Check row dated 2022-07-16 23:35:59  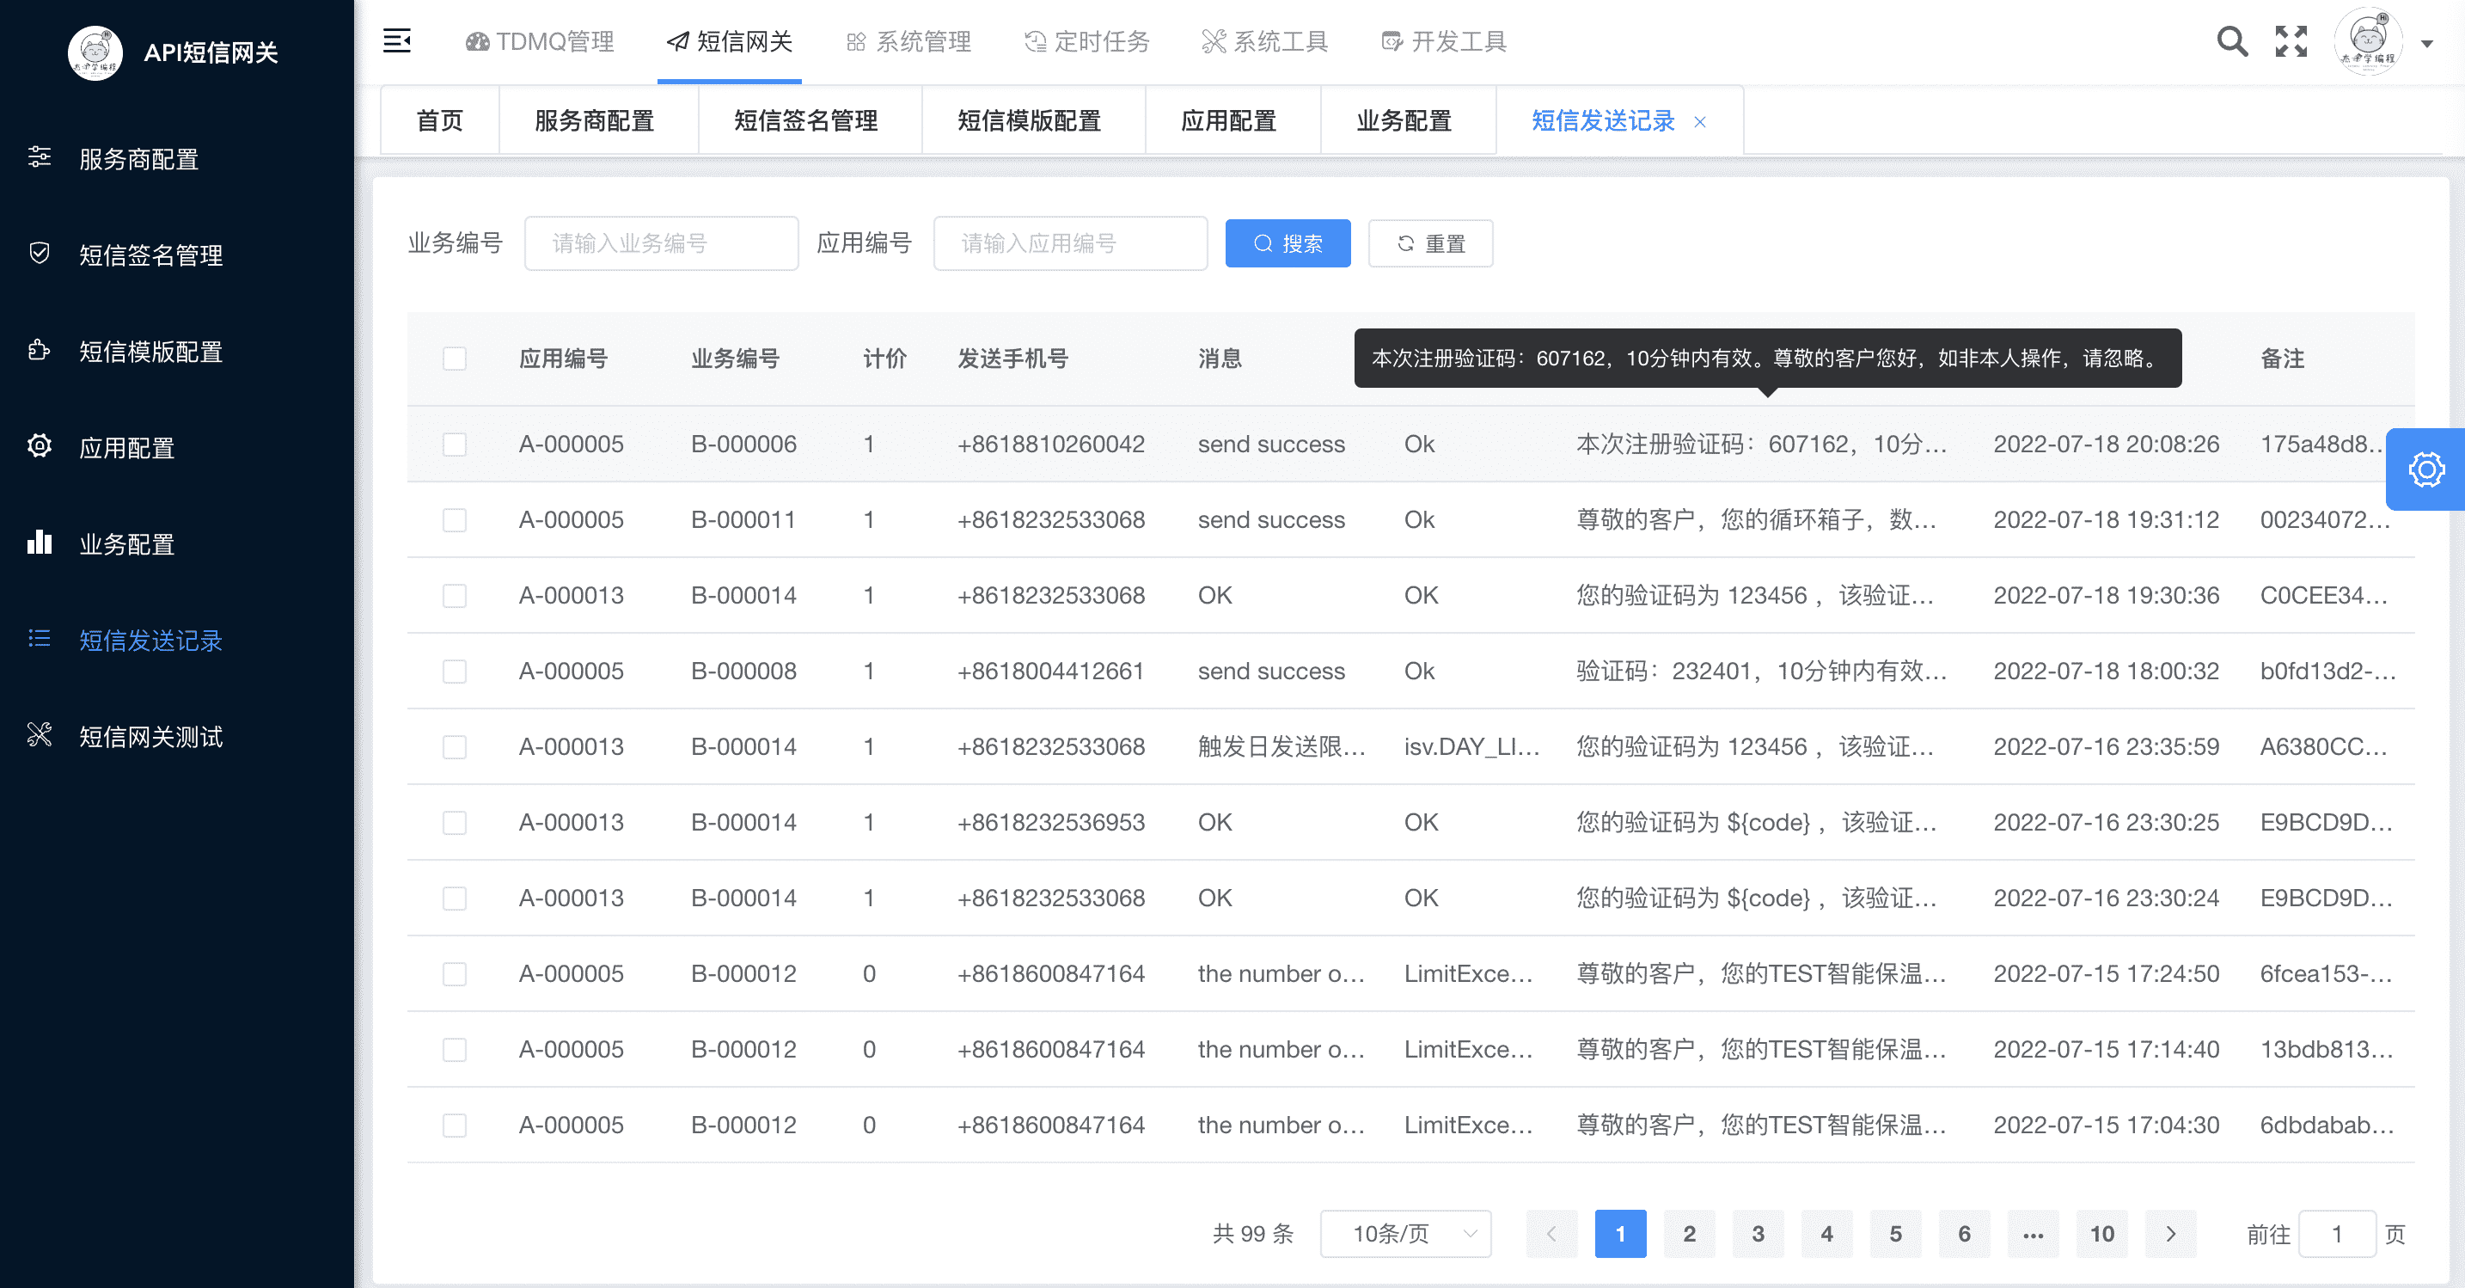(455, 747)
